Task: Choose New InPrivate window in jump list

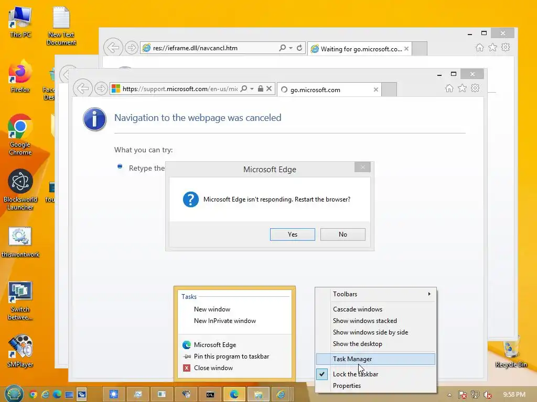Action: coord(234,321)
